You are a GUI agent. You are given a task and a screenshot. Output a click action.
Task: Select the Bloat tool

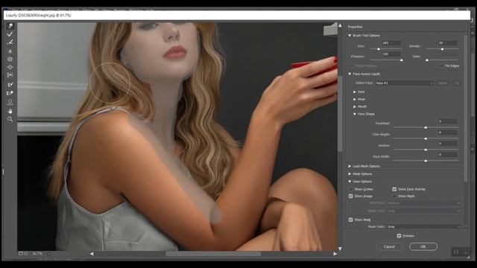[10, 67]
